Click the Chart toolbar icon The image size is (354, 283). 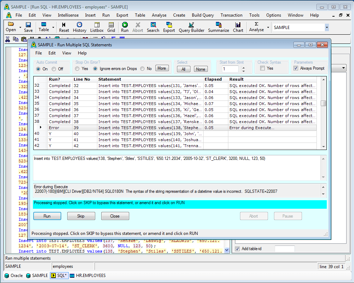238,27
